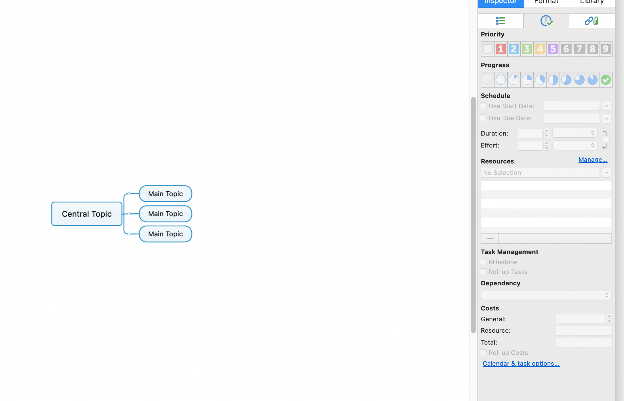Switch to the Library tab
The height and width of the screenshot is (401, 624).
[592, 2]
